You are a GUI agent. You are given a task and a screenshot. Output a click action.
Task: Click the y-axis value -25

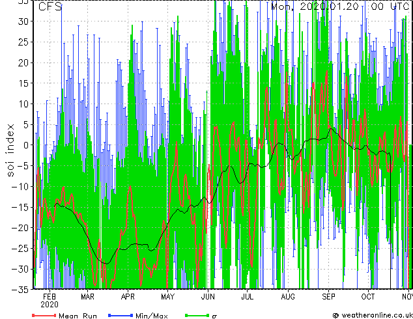pyautogui.click(x=20, y=248)
